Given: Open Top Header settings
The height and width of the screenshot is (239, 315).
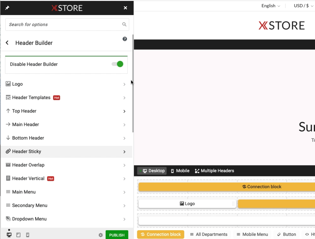Looking at the screenshot, I should click(x=66, y=111).
